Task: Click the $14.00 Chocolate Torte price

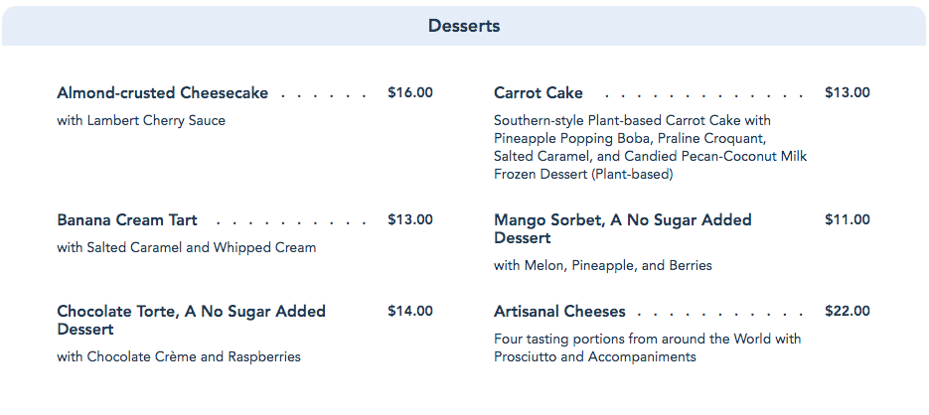Action: pos(410,312)
